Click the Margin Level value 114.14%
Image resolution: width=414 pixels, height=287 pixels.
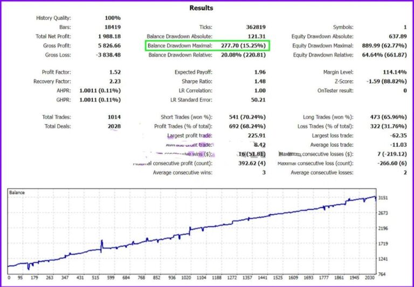pyautogui.click(x=394, y=72)
